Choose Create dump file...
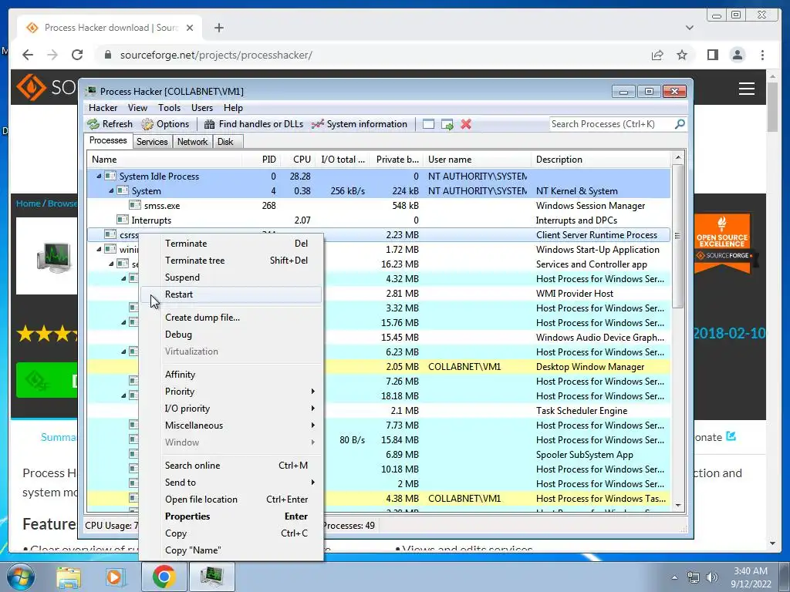Screen dimensions: 790x592 (231, 317)
